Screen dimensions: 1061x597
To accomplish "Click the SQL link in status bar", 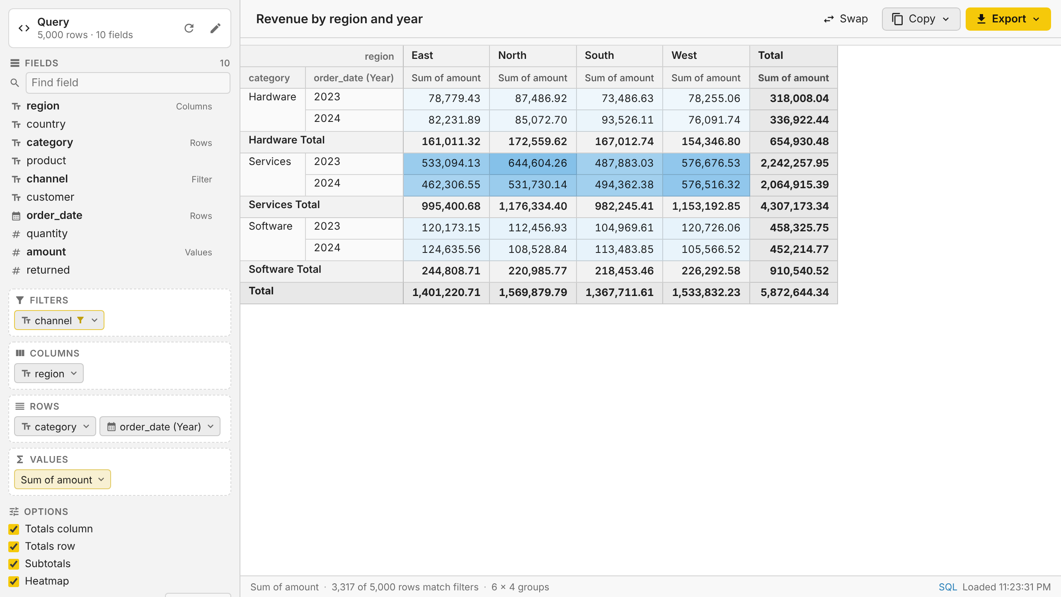I will click(x=947, y=587).
